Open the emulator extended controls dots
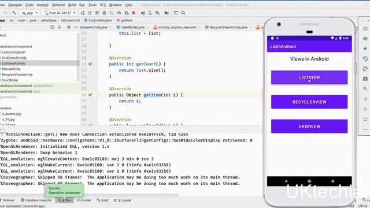The image size is (370, 208). click(x=365, y=129)
